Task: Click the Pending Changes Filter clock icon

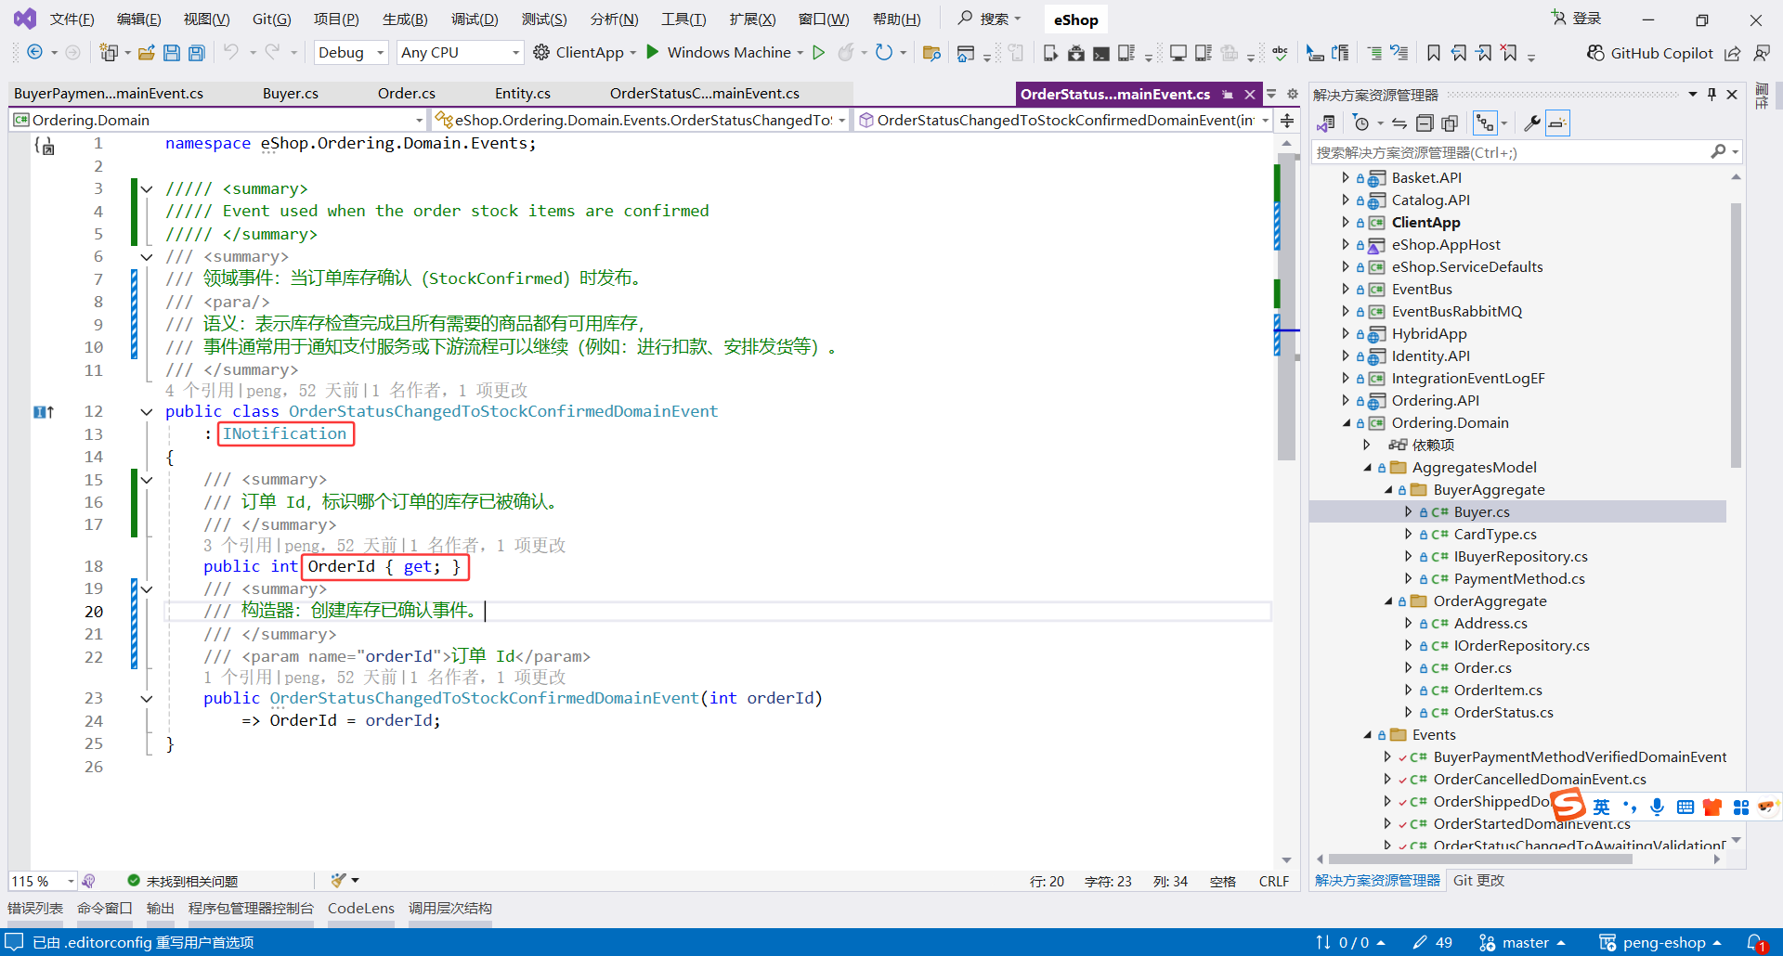Action: click(x=1361, y=123)
